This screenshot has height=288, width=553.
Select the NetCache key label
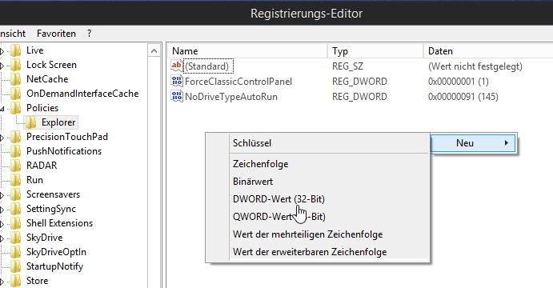tap(47, 79)
